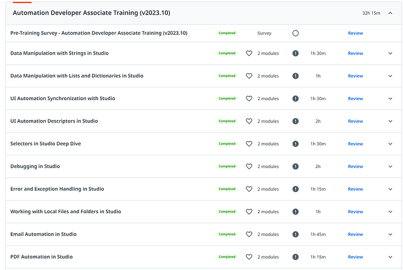Open Data Manipulation with Strings in Studio title
The width and height of the screenshot is (404, 270).
(x=59, y=53)
